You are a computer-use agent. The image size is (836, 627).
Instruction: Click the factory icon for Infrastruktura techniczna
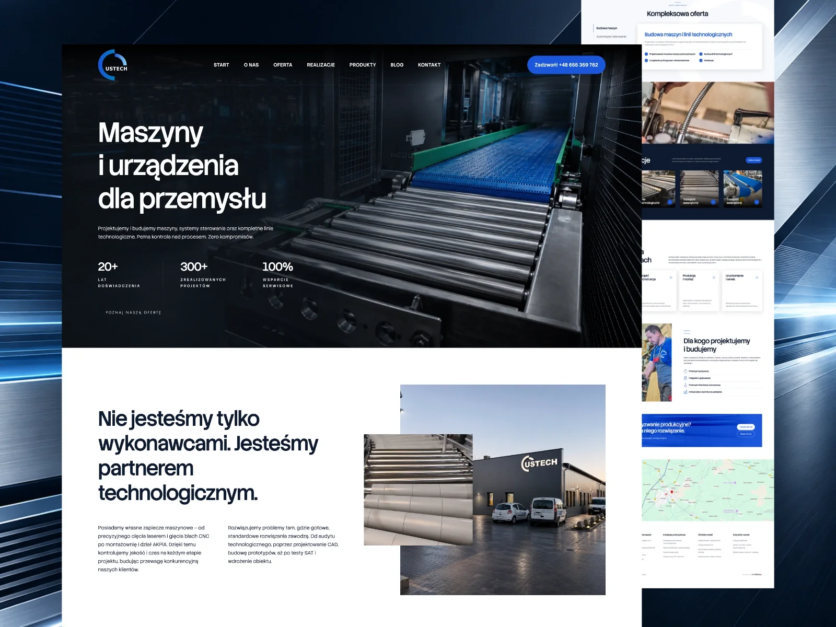(686, 392)
